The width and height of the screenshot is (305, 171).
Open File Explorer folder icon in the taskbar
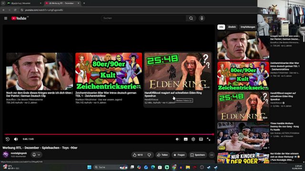coord(188,167)
